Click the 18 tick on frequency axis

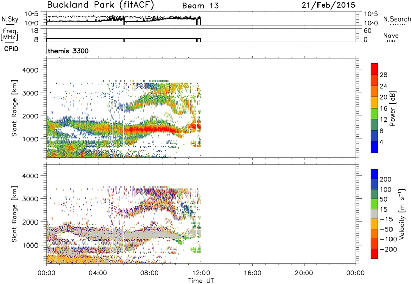pyautogui.click(x=34, y=31)
